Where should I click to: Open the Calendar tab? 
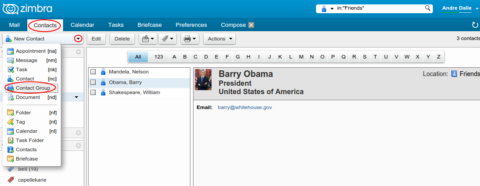tap(82, 25)
